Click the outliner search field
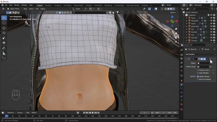The image size is (217, 122). (200, 9)
